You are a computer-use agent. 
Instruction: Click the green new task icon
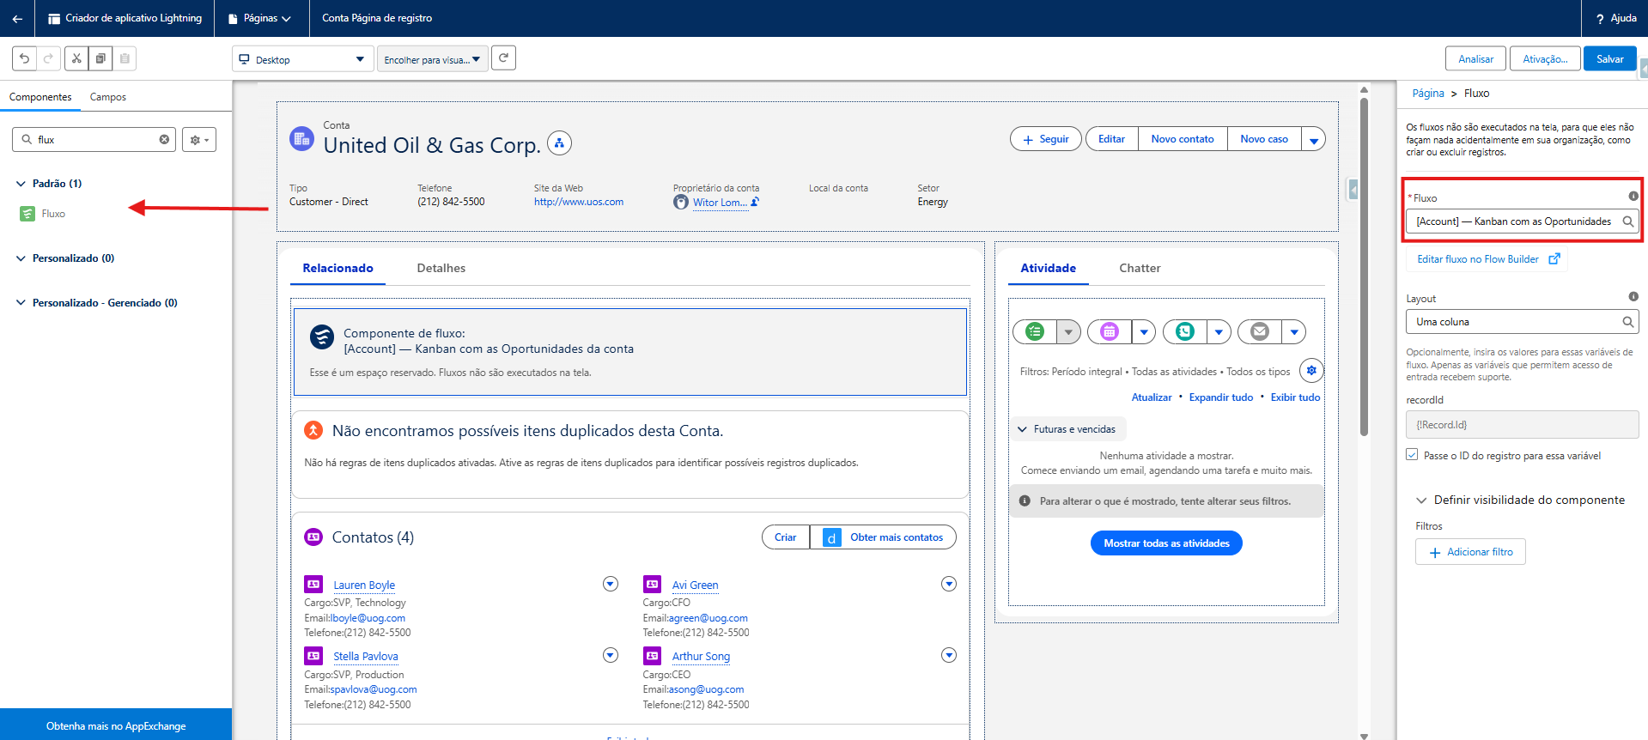tap(1036, 331)
